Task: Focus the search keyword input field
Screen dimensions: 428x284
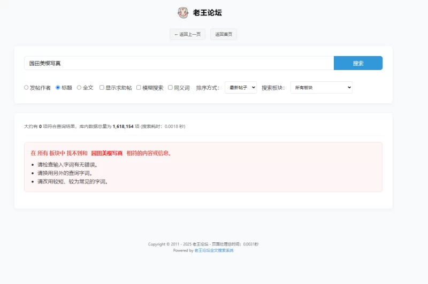Action: point(179,63)
